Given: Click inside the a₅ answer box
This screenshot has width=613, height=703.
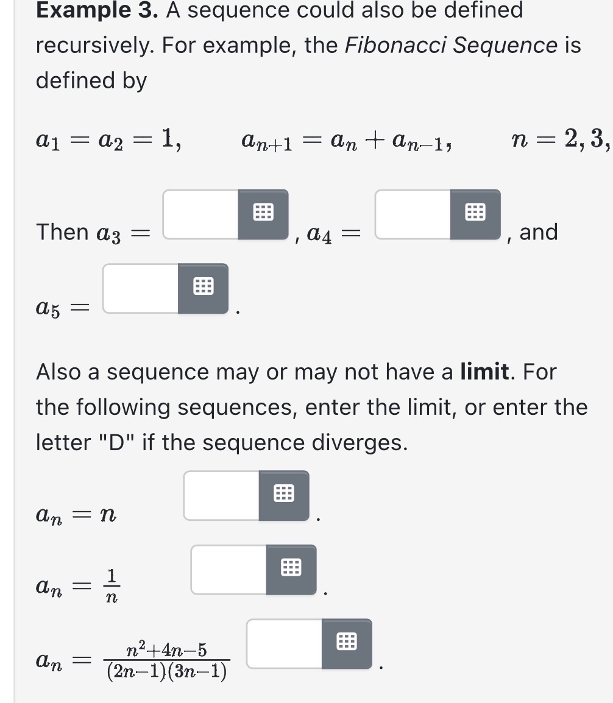Looking at the screenshot, I should tap(140, 286).
